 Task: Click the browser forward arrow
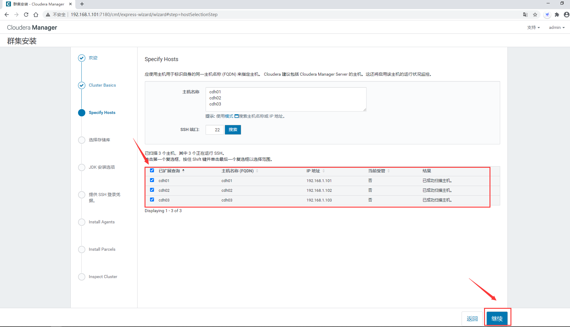tap(16, 15)
